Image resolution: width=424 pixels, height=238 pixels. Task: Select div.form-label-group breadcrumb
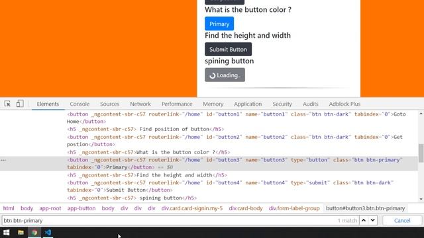(294, 208)
